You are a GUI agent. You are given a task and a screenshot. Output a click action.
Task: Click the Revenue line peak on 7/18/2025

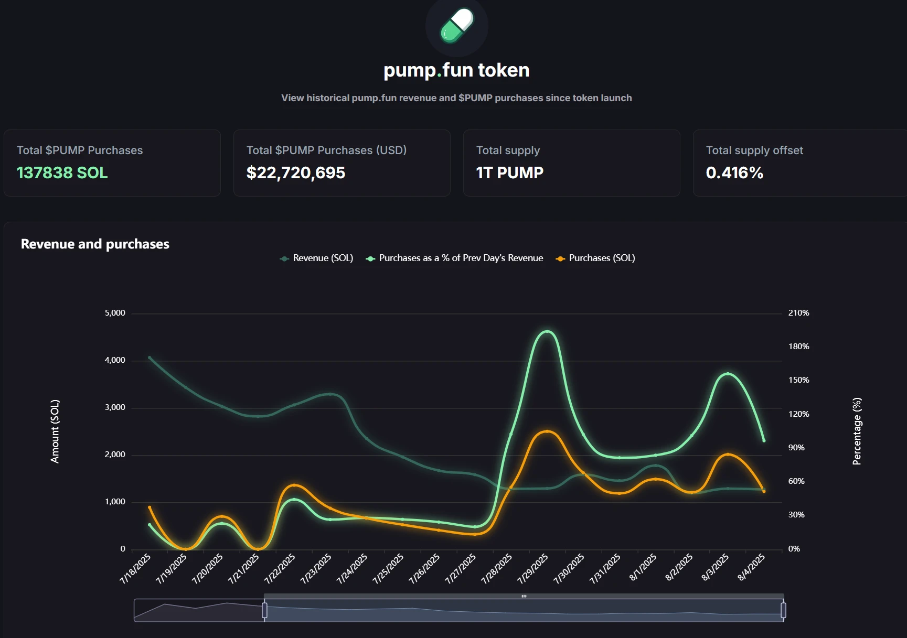pyautogui.click(x=150, y=358)
